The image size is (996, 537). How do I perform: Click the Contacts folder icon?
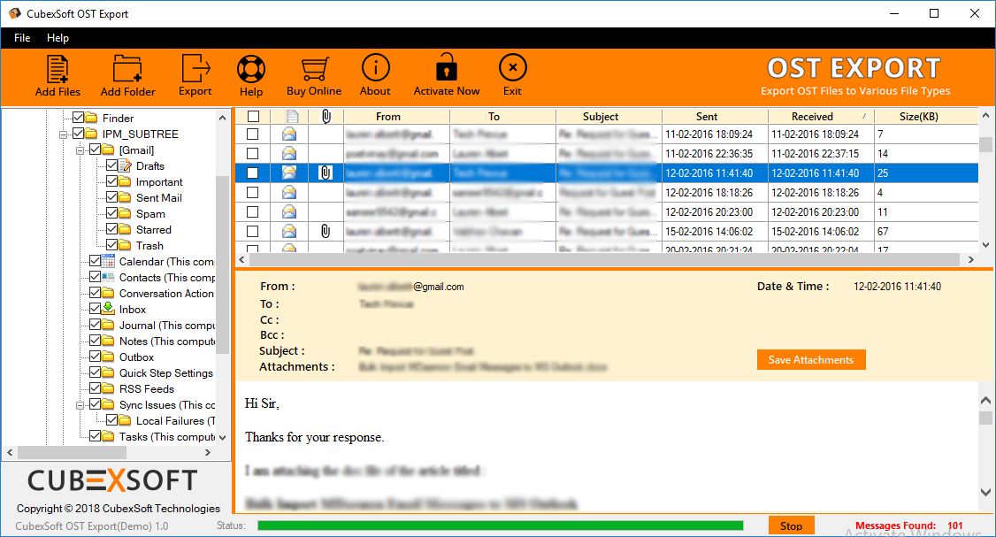pyautogui.click(x=108, y=277)
